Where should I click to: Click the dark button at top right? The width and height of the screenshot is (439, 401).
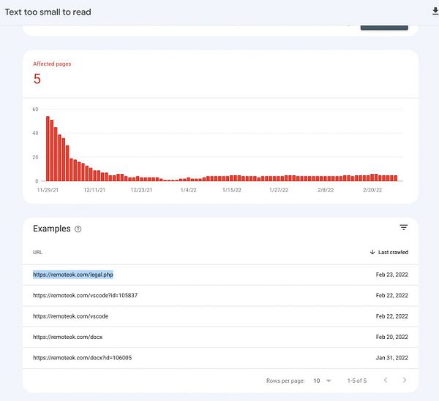pyautogui.click(x=384, y=26)
